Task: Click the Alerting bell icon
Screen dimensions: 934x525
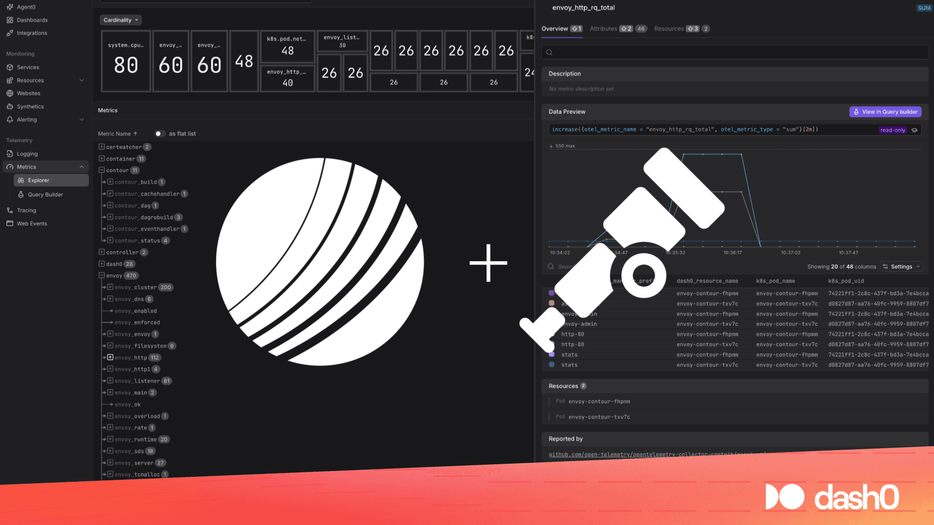Action: (x=10, y=120)
